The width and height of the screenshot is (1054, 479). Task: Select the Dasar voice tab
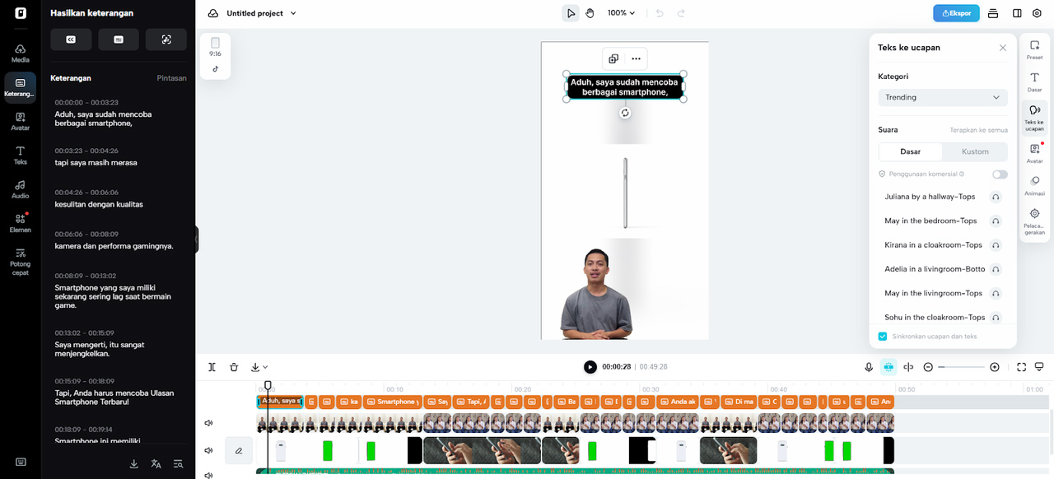[x=910, y=151]
